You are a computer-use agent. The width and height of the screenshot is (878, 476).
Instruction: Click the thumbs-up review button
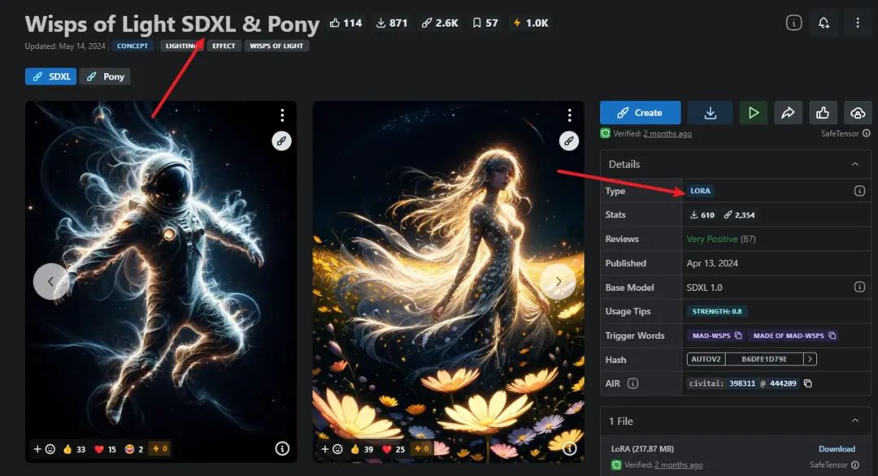[823, 113]
